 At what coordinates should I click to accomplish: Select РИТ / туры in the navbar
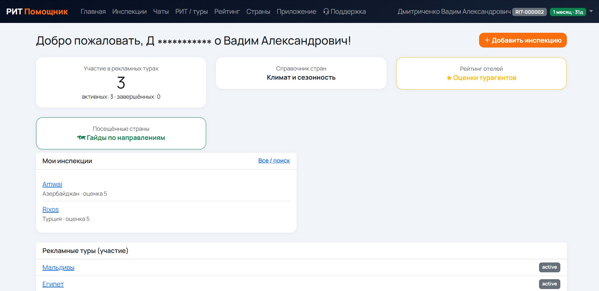pyautogui.click(x=191, y=11)
